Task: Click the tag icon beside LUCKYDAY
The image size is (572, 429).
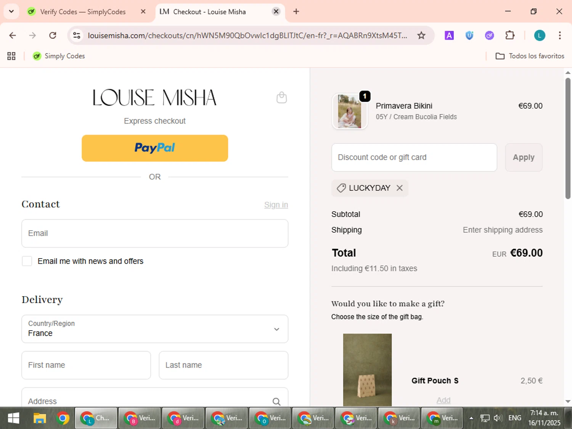Action: coord(341,188)
